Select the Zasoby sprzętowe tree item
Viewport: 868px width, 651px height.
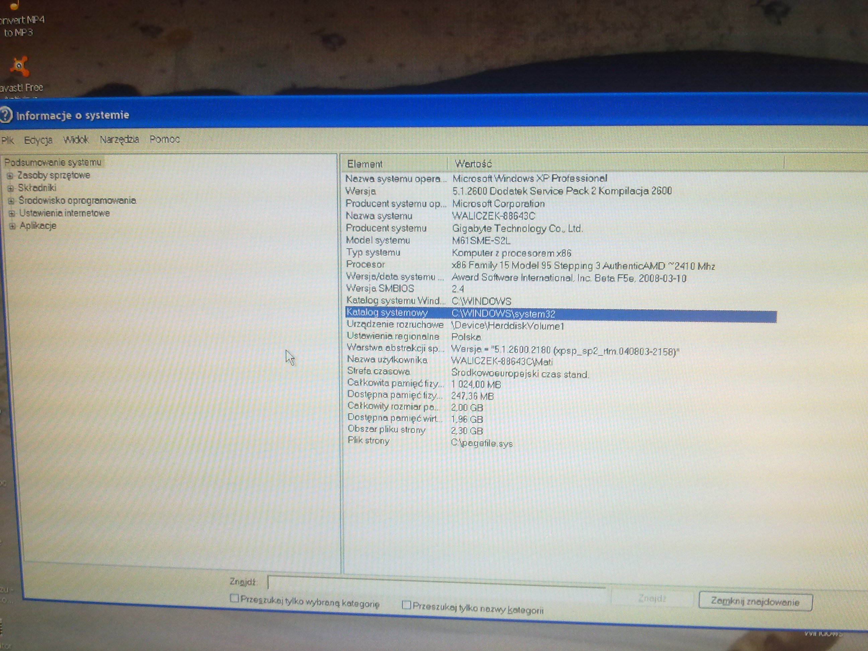(x=54, y=175)
